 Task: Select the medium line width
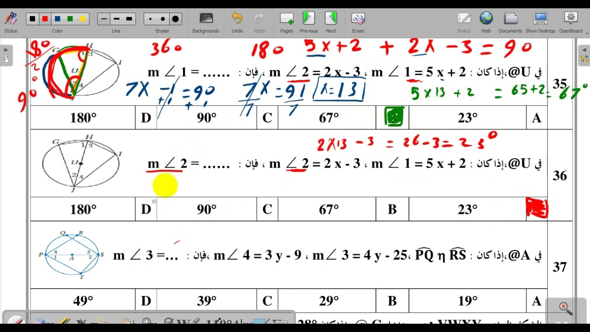click(116, 19)
